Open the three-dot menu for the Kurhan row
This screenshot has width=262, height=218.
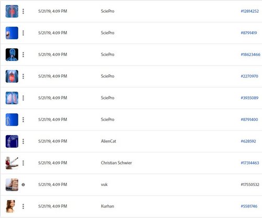point(23,206)
